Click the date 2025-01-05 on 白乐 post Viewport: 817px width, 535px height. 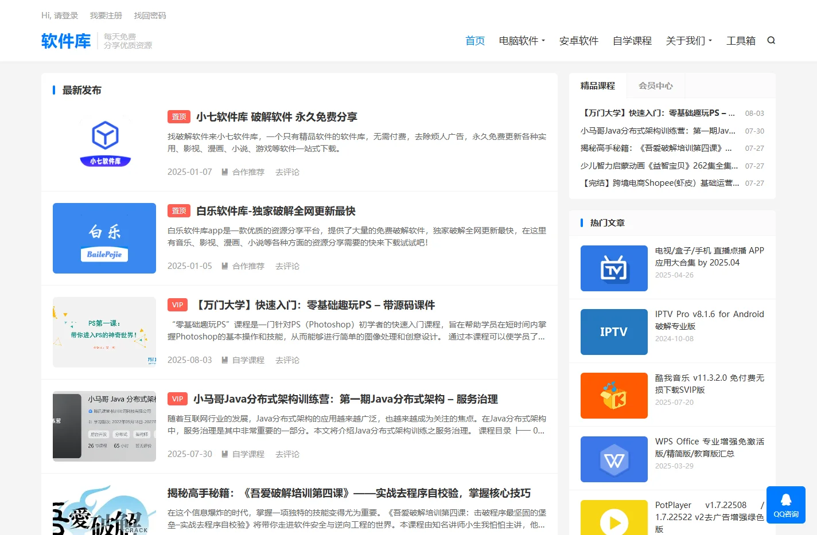point(190,266)
